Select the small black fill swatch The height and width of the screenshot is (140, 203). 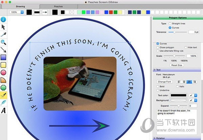(x=63, y=12)
